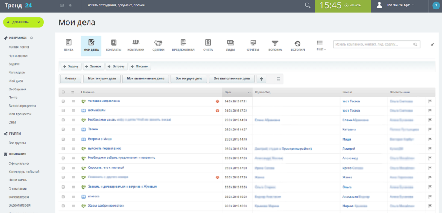Click the gear icon next to Избранное
The image size is (442, 213).
click(x=32, y=38)
